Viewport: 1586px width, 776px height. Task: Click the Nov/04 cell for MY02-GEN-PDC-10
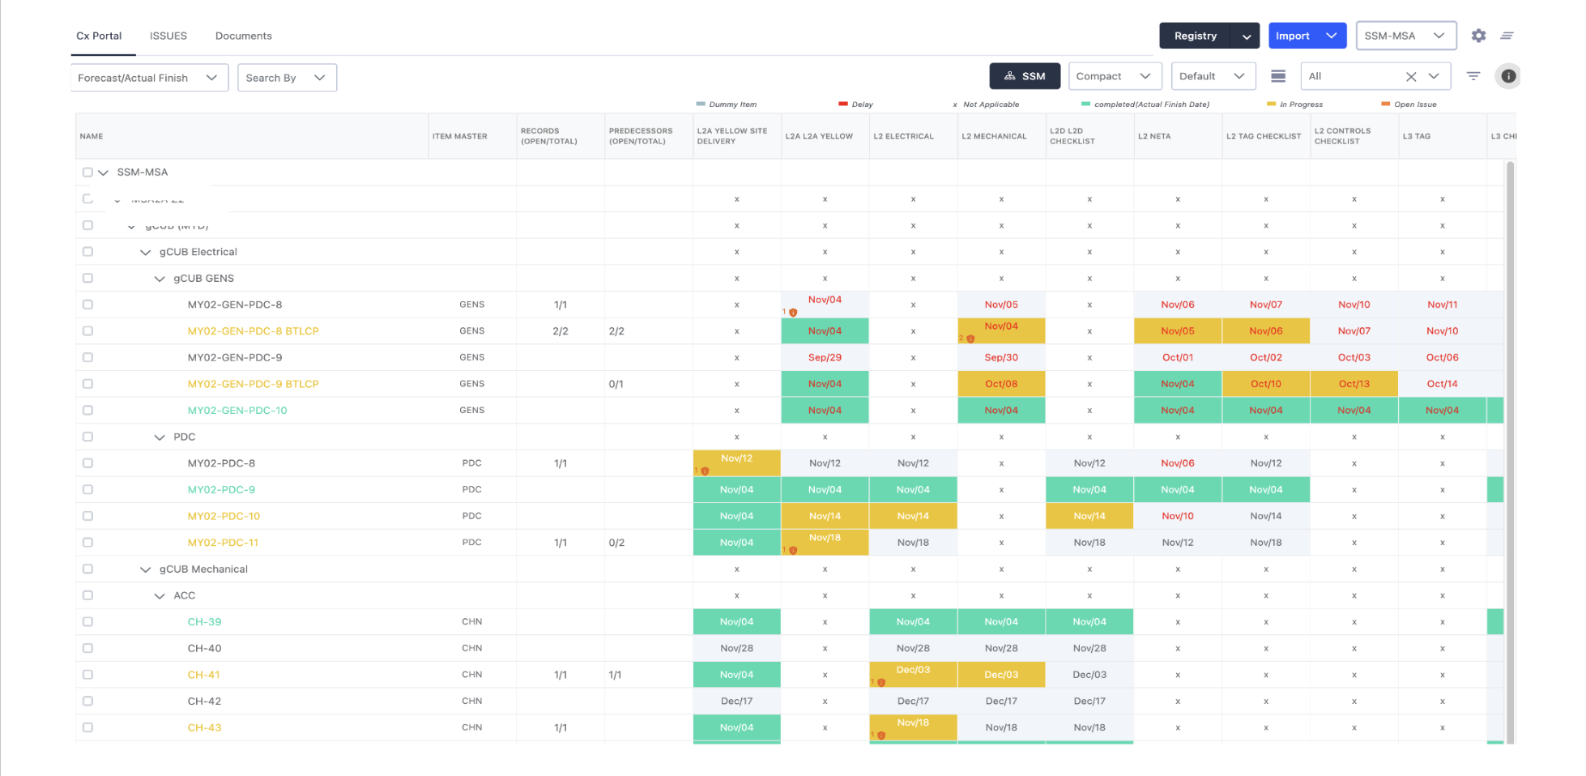pos(824,410)
